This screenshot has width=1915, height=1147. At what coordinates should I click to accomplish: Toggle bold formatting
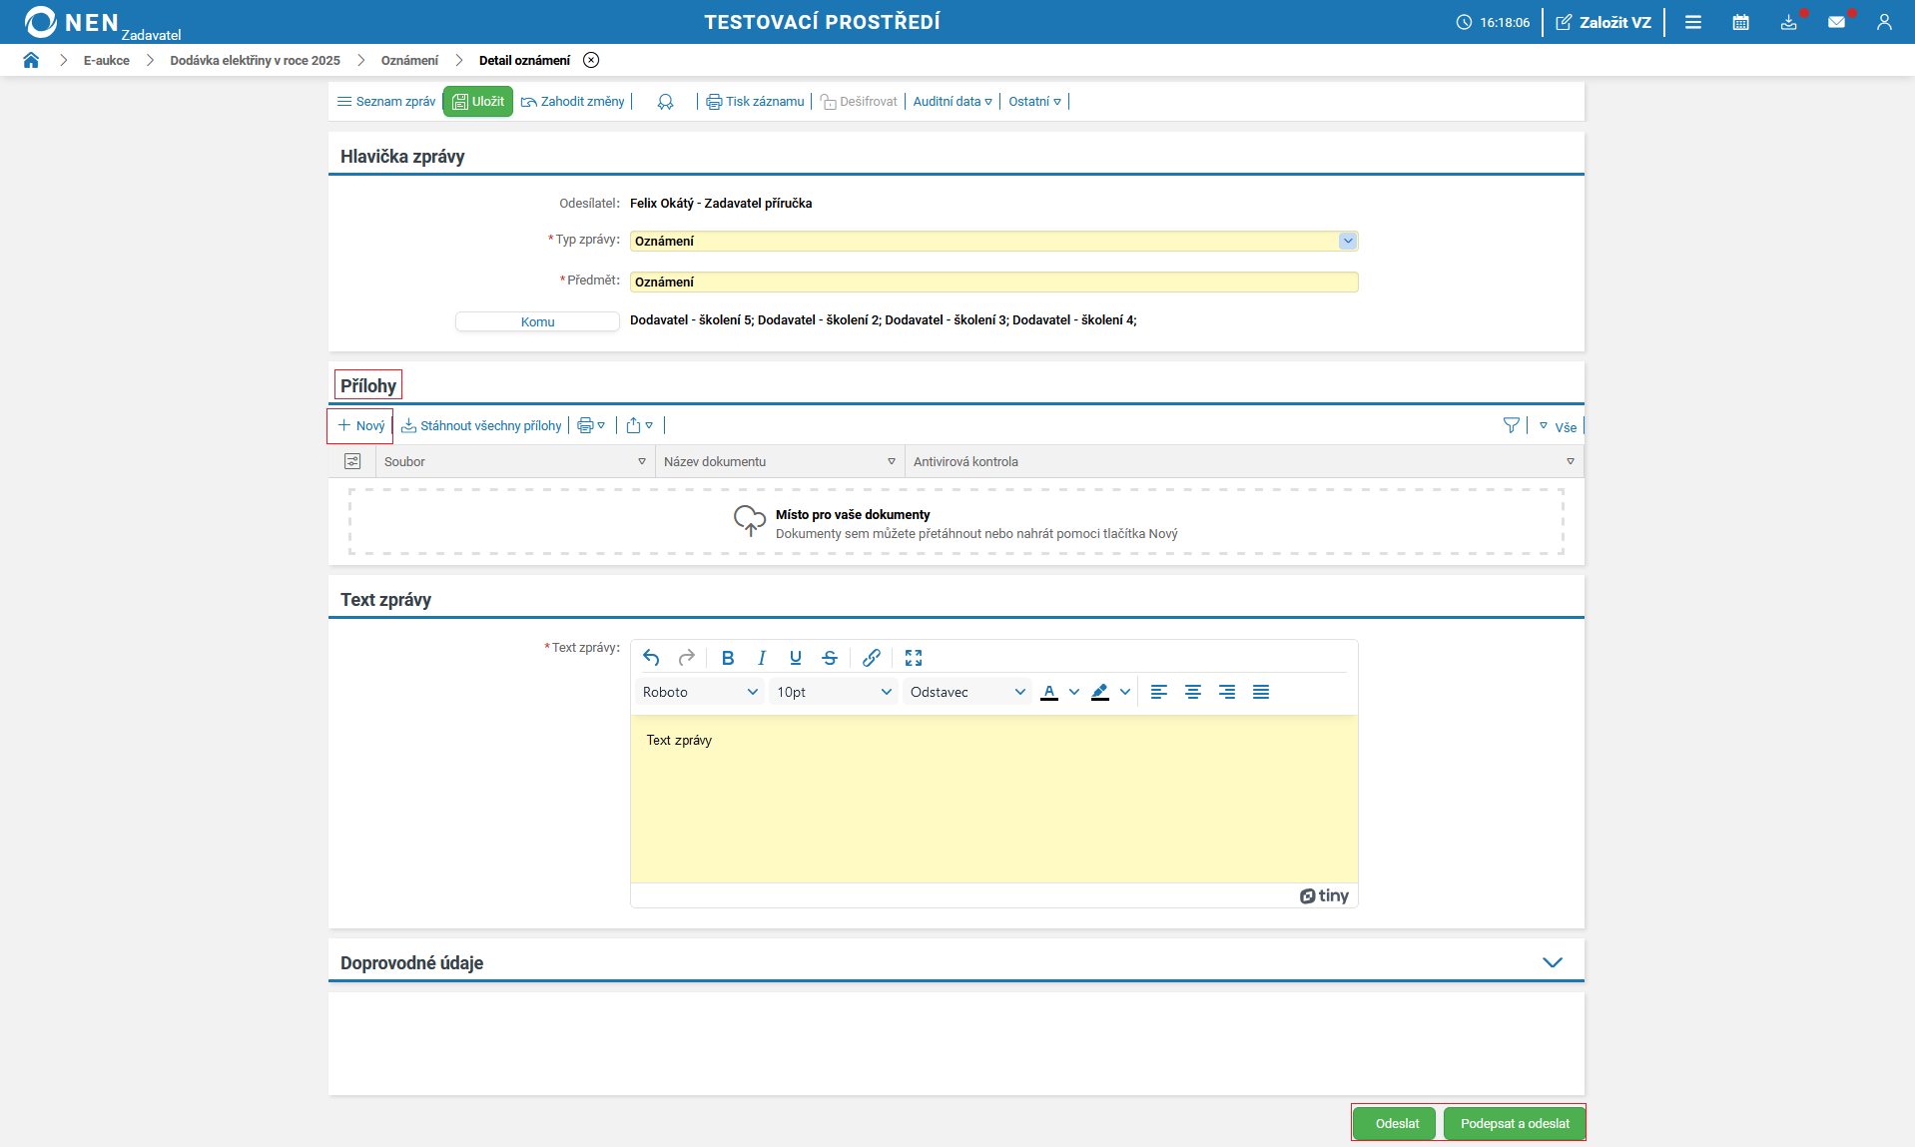[728, 658]
